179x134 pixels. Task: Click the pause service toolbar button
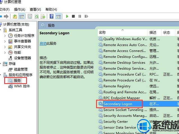[x=80, y=16]
